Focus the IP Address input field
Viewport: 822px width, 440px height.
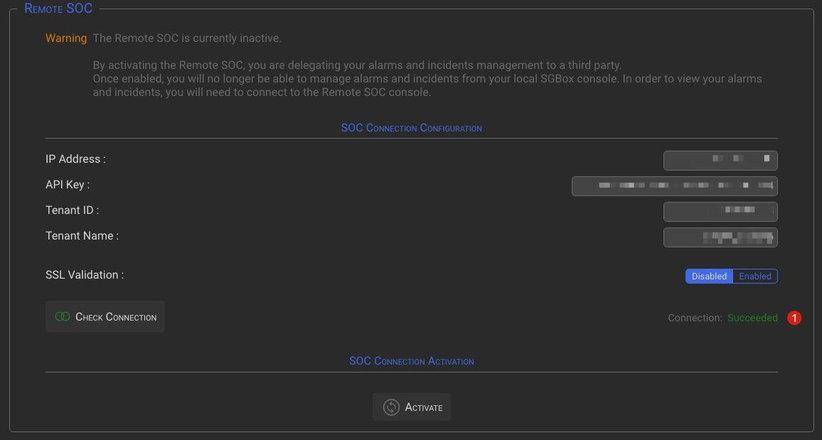720,161
